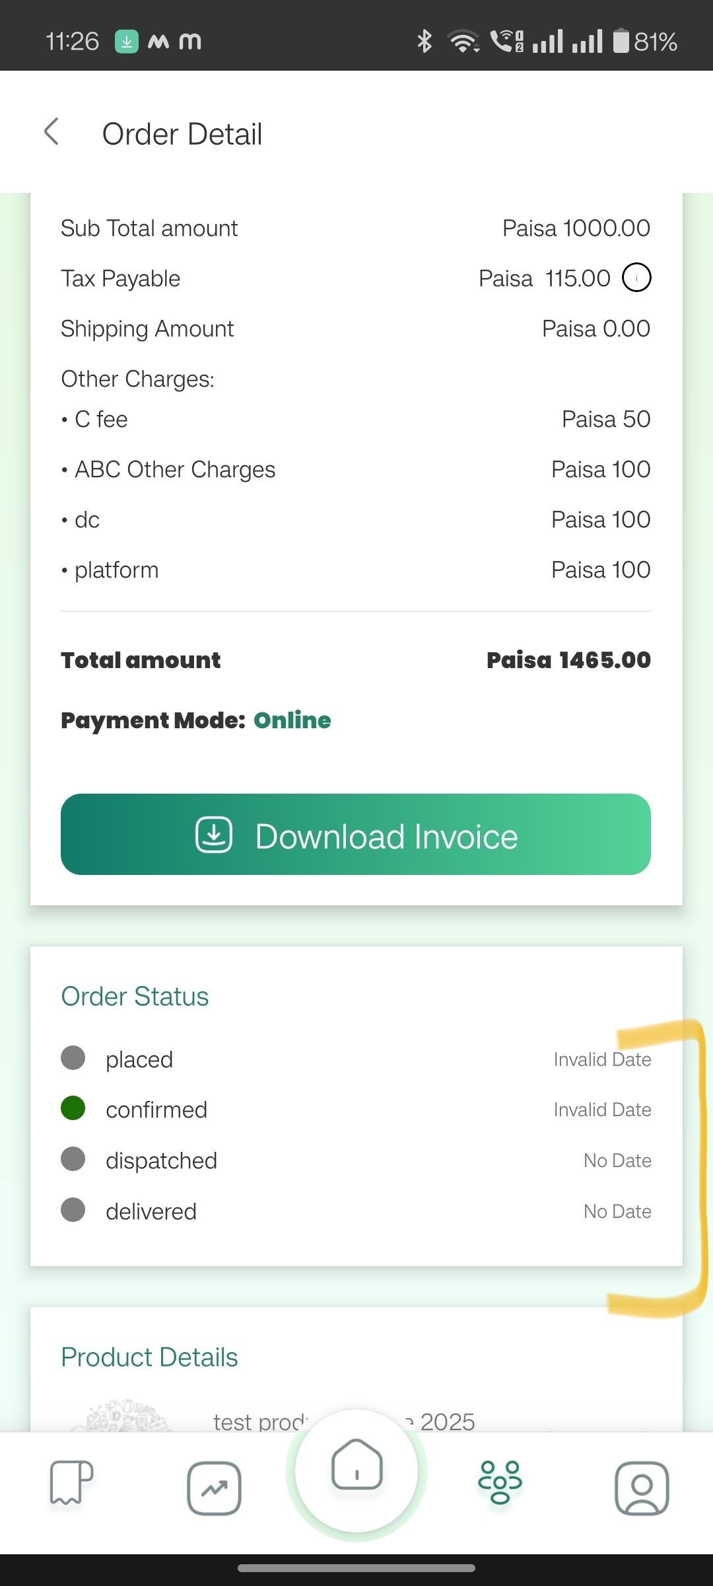This screenshot has height=1586, width=713.
Task: Open the Product Details section heading
Action: tap(149, 1357)
